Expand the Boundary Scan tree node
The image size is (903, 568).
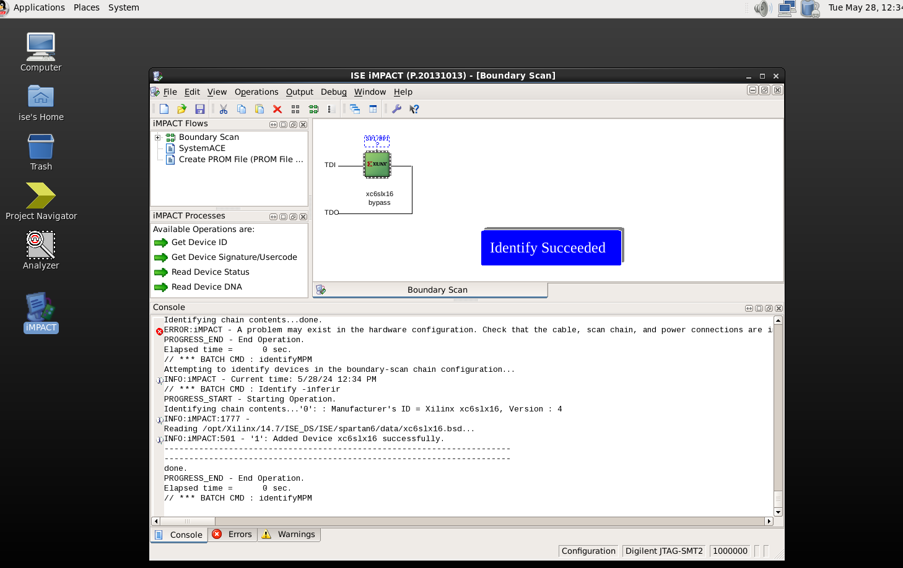point(158,137)
